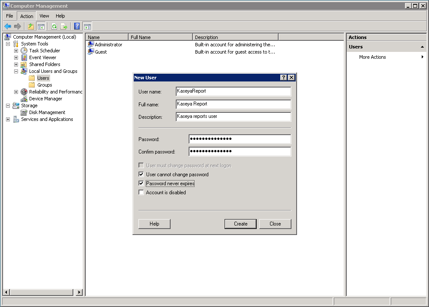Screen dimensions: 429x307
Task: Uncheck User cannot change password
Action: [x=141, y=175]
